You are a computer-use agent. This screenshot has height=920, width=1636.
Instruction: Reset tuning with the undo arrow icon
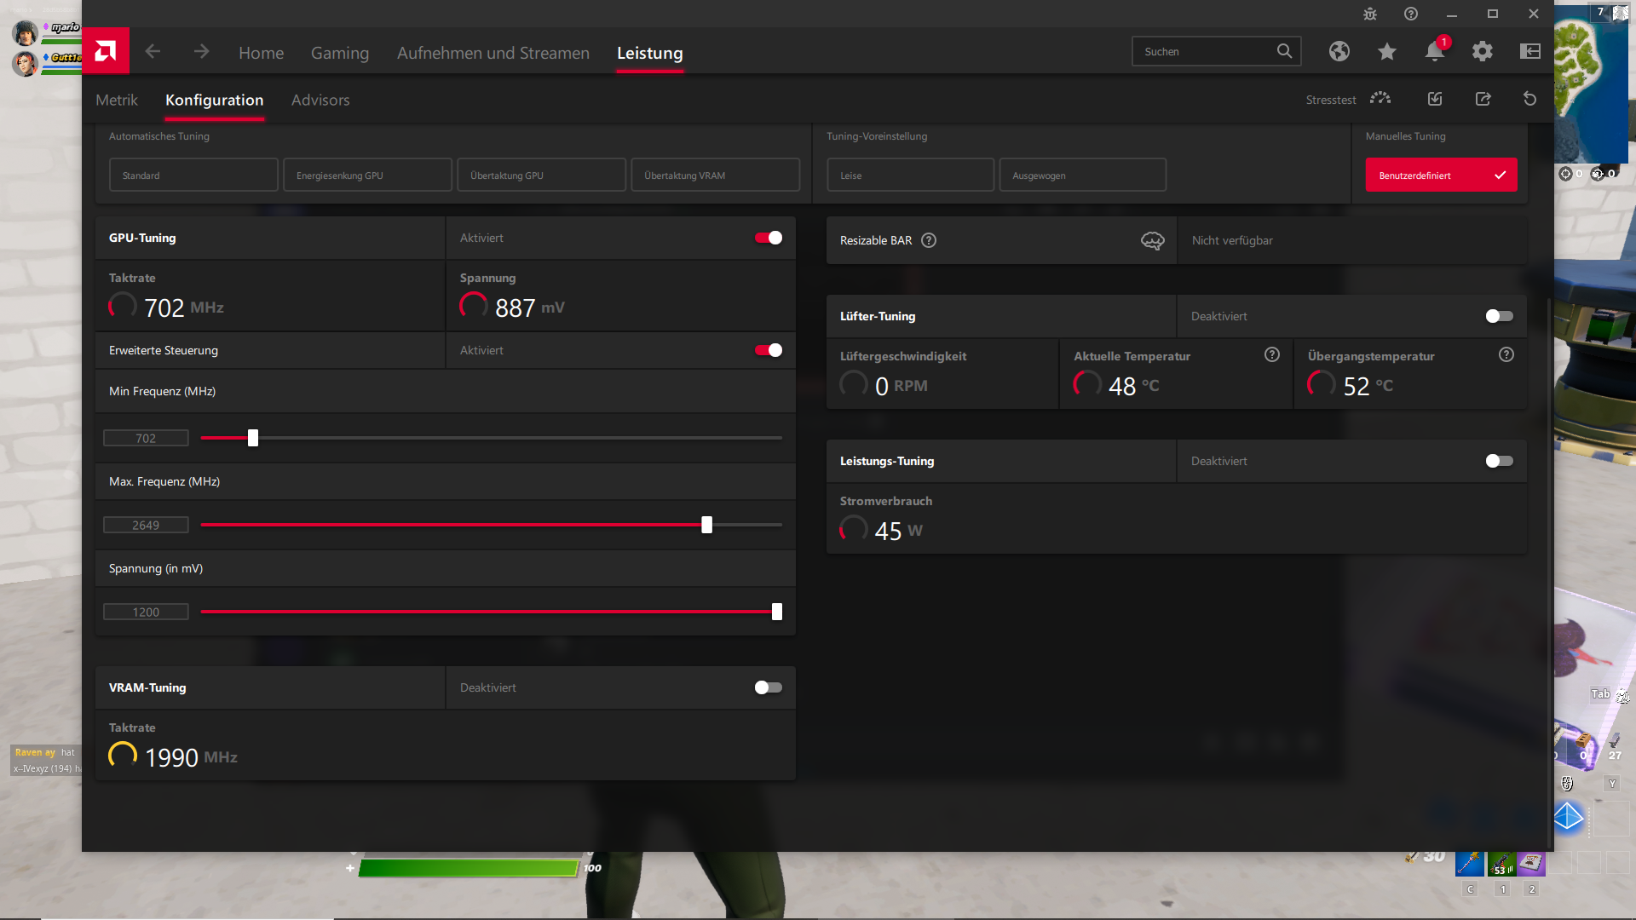click(1529, 99)
